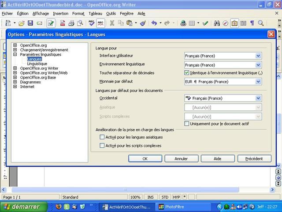Screen dimensions: 282x212
Task: Open the Insertion menu
Action: click(61, 14)
